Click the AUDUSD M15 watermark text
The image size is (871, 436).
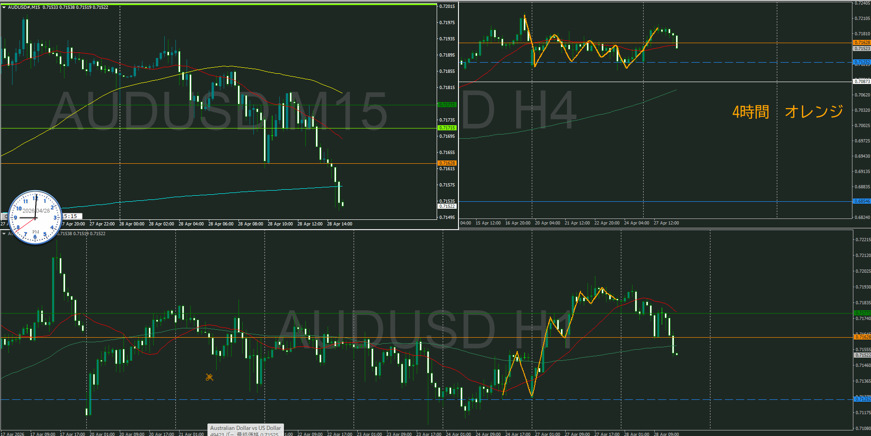click(x=218, y=111)
